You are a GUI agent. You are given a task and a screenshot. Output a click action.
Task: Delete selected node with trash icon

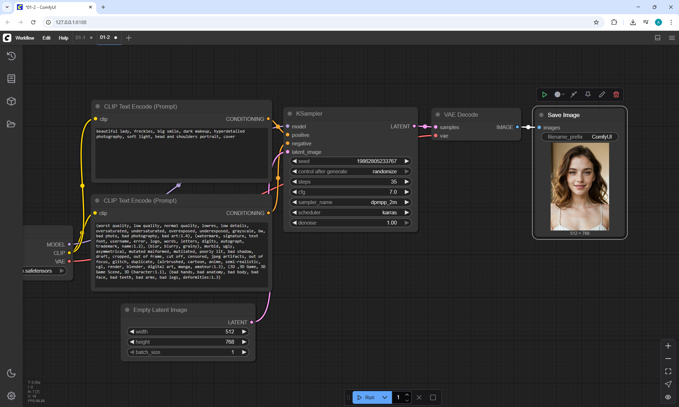(616, 94)
